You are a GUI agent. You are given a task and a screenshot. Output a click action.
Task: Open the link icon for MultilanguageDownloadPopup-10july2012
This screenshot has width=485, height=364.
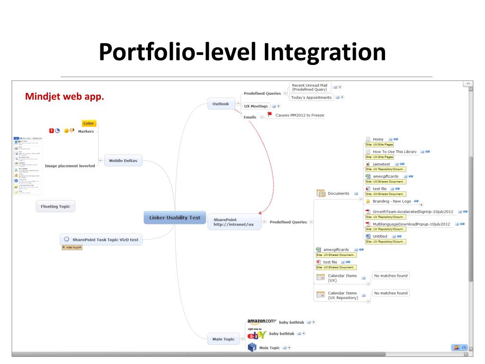click(462, 224)
